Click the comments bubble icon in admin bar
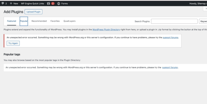This screenshot has width=207, height=104. [3, 3]
